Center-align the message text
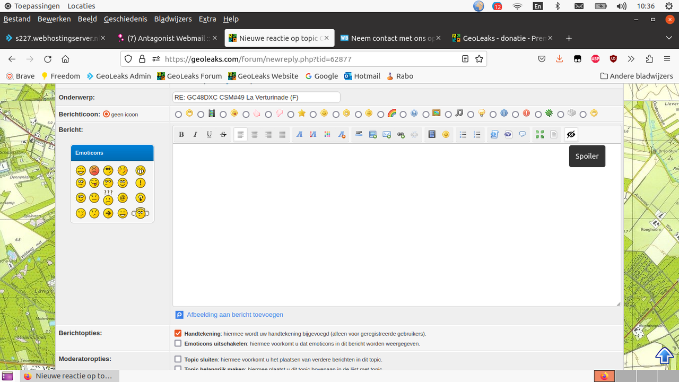This screenshot has height=382, width=679. (x=255, y=135)
